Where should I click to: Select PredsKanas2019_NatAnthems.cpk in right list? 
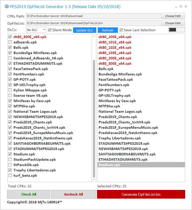click(128, 133)
